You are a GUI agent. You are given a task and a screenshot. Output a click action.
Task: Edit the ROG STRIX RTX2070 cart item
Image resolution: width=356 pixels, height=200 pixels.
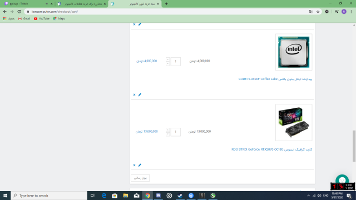point(140,165)
